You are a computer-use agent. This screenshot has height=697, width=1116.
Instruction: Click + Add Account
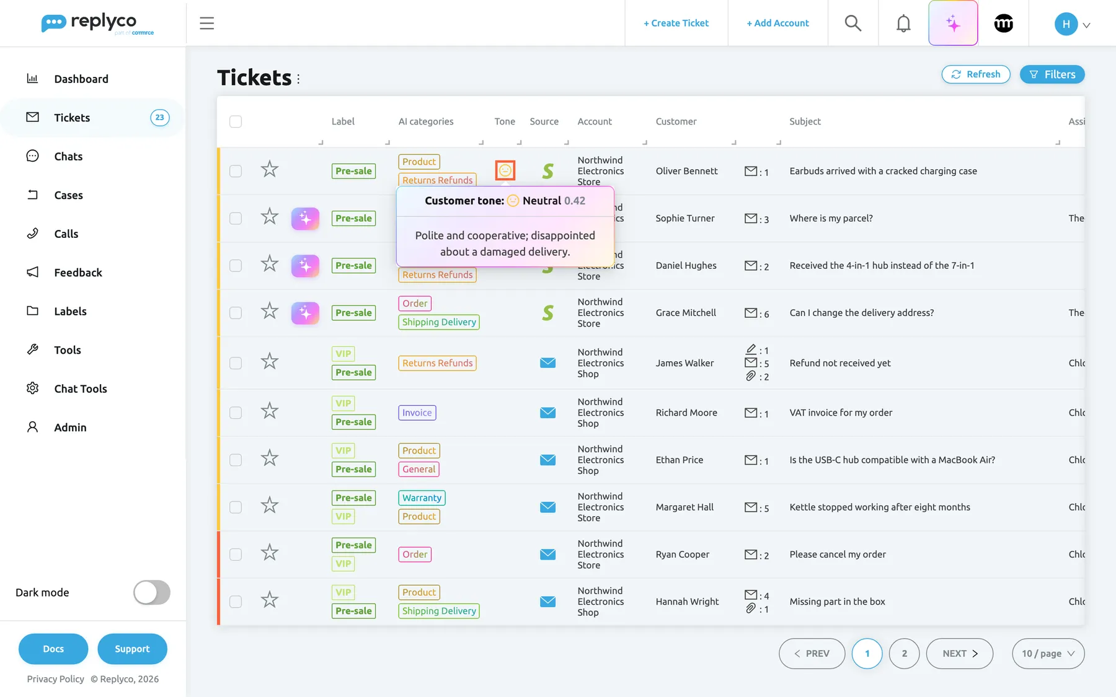coord(777,24)
